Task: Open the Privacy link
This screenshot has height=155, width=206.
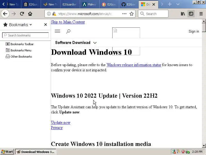Action: [x=57, y=128]
